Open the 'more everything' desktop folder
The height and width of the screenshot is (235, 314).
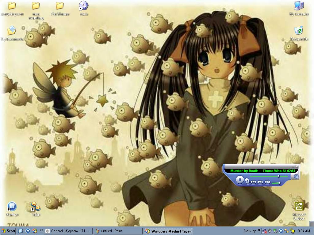(36, 11)
